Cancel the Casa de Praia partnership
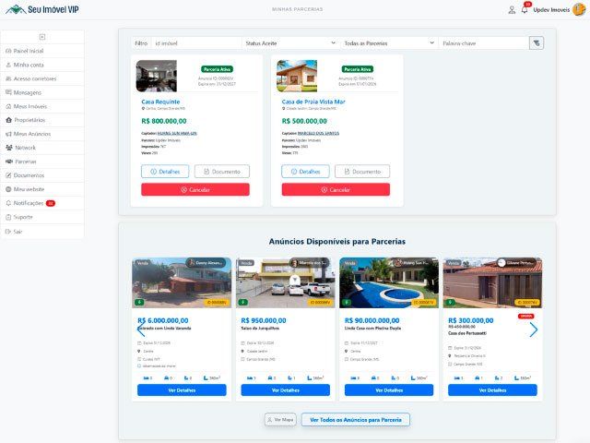The width and height of the screenshot is (590, 443). [336, 189]
